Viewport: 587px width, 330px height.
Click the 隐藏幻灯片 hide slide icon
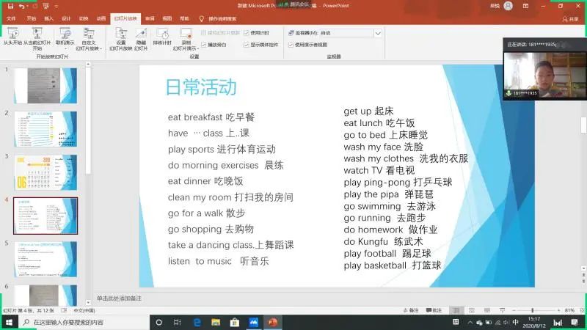(141, 33)
